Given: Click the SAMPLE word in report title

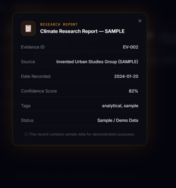Looking at the screenshot, I should pos(115,31).
